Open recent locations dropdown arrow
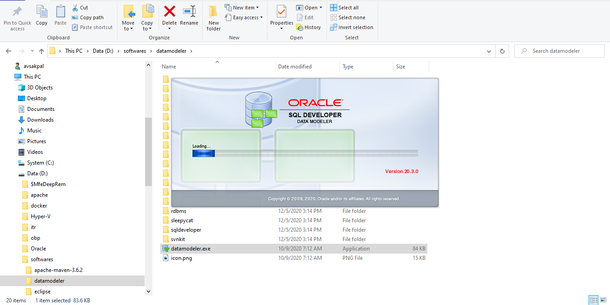The height and width of the screenshot is (305, 610). pos(33,51)
